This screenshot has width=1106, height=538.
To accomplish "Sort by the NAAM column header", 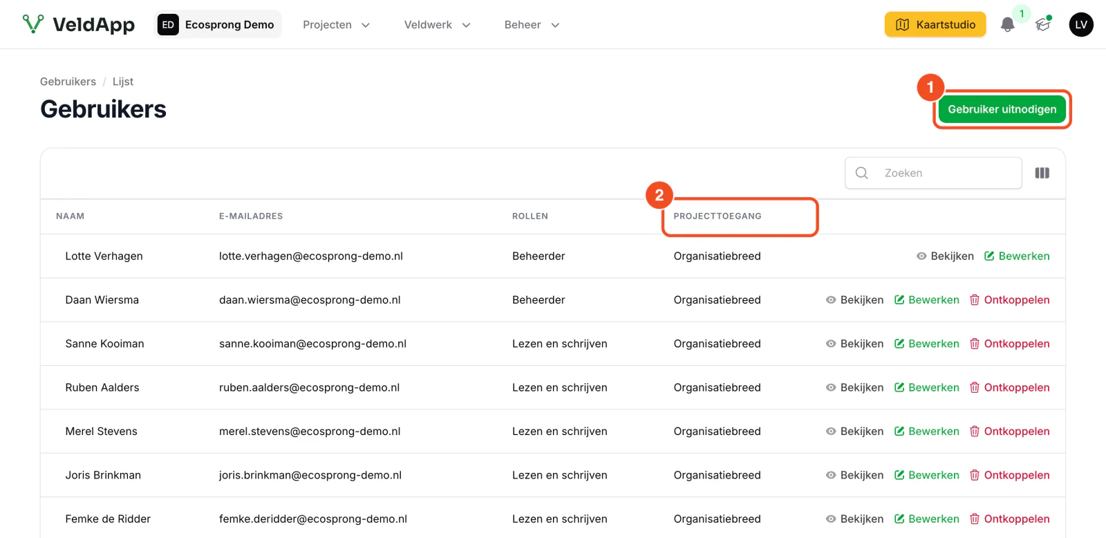I will click(x=71, y=216).
